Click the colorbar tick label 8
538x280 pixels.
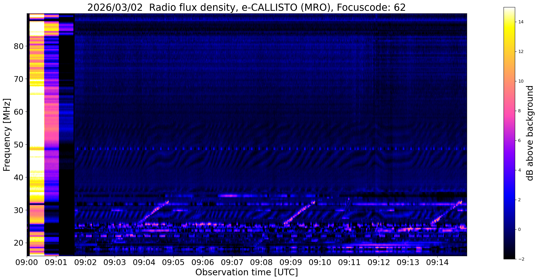[519, 111]
